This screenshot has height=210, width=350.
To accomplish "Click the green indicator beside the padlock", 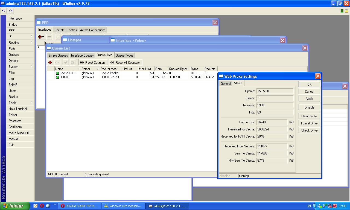I will point(342,11).
